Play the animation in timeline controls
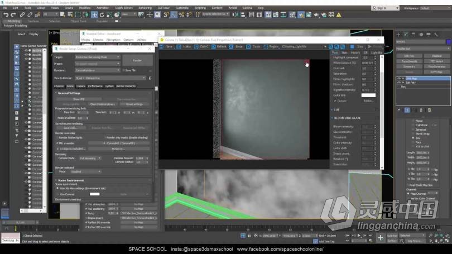 (x=359, y=236)
